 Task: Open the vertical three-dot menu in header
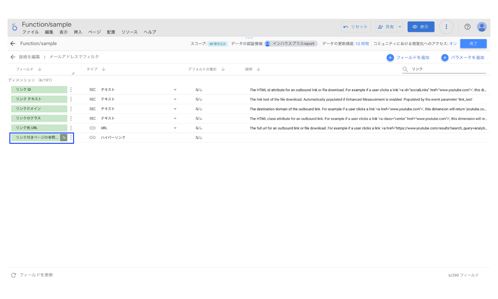coord(446,27)
